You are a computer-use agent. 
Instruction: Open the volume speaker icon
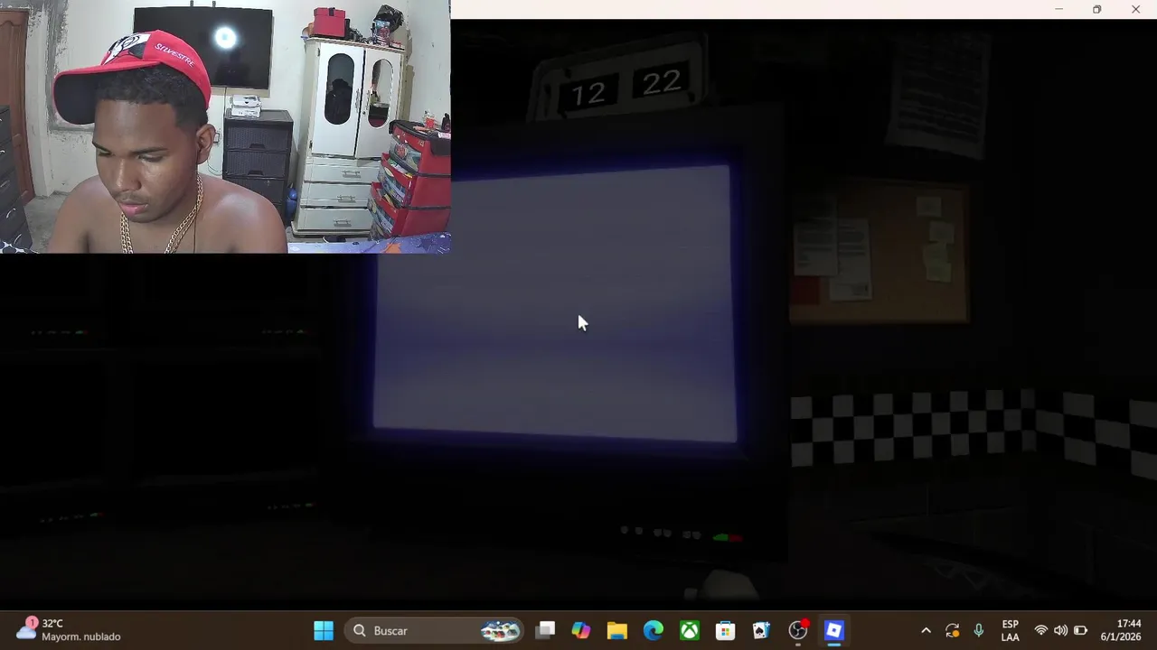[1060, 630]
